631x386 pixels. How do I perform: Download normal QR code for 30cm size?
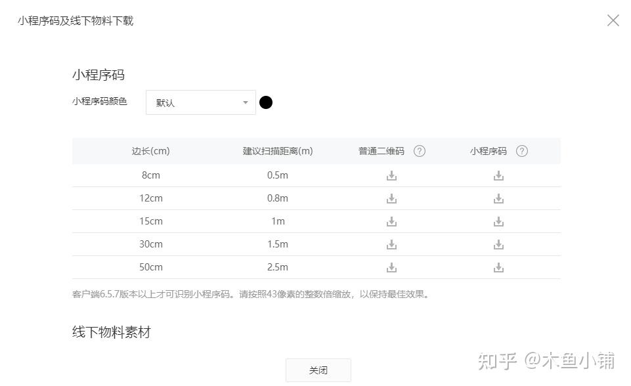pos(391,244)
